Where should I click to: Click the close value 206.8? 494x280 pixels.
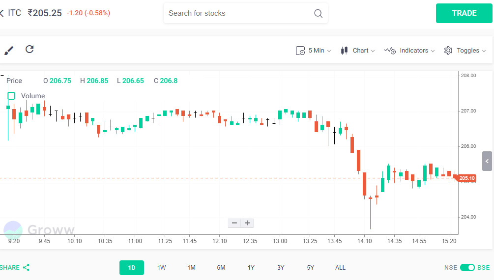click(169, 81)
